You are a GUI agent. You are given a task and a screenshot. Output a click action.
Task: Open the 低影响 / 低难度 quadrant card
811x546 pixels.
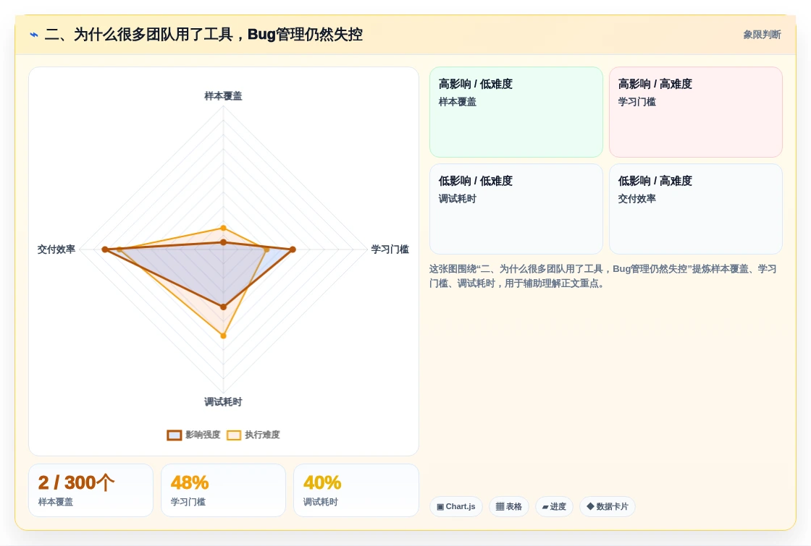pos(516,209)
